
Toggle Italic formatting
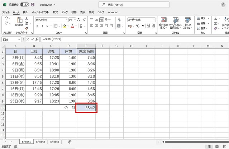pos(42,26)
